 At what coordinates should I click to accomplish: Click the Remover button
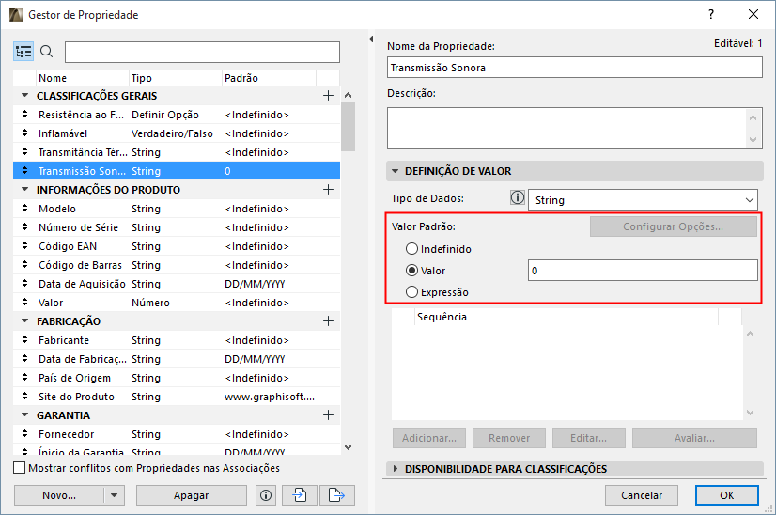click(x=509, y=438)
